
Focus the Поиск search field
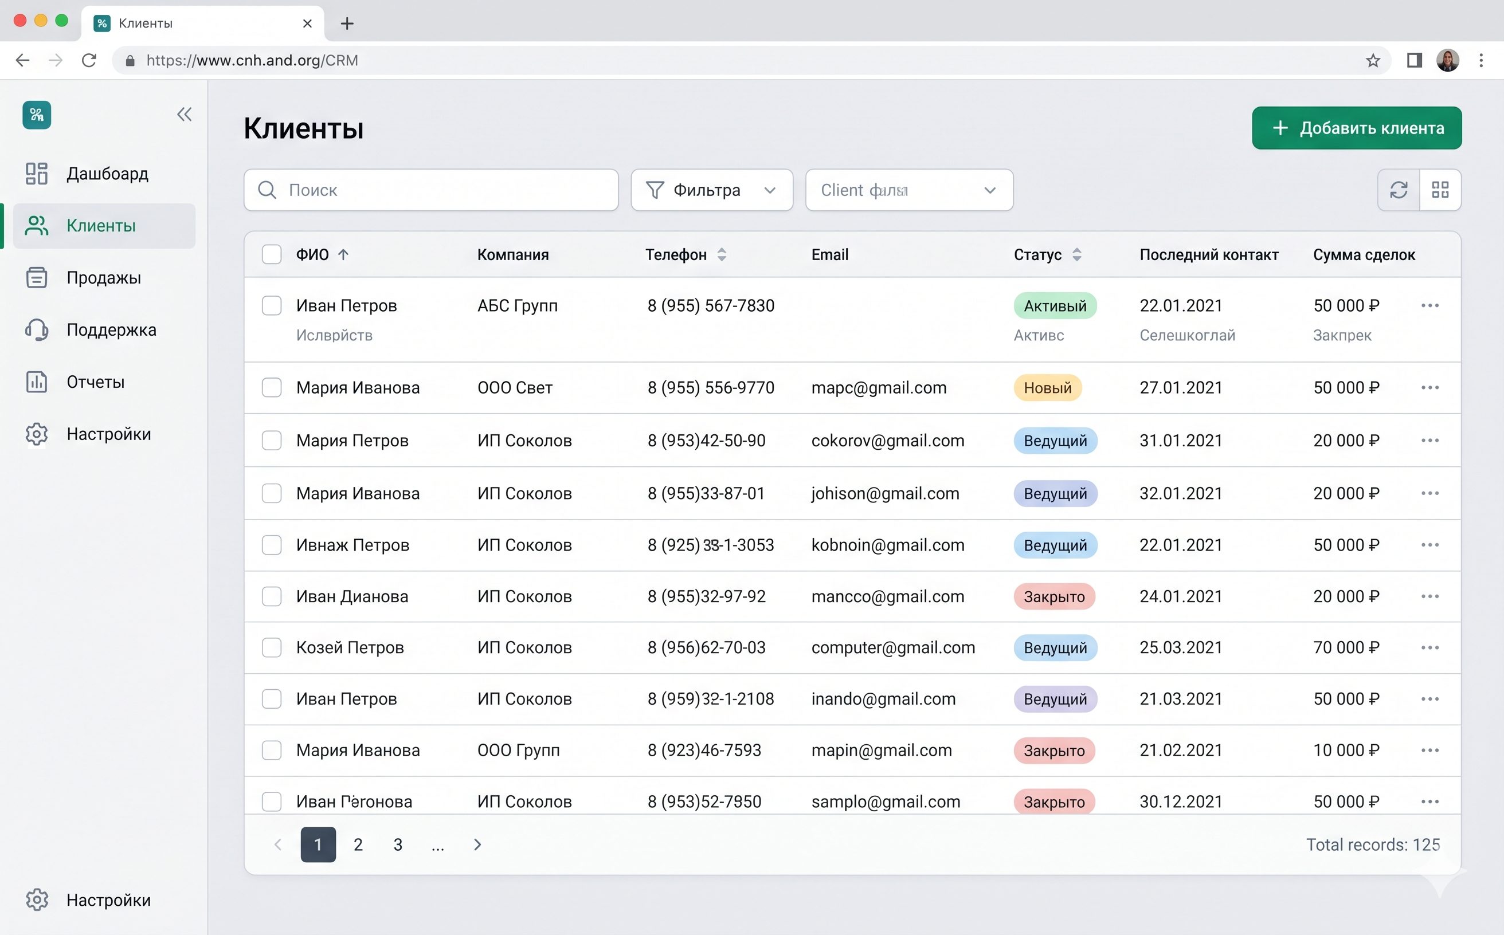tap(431, 190)
